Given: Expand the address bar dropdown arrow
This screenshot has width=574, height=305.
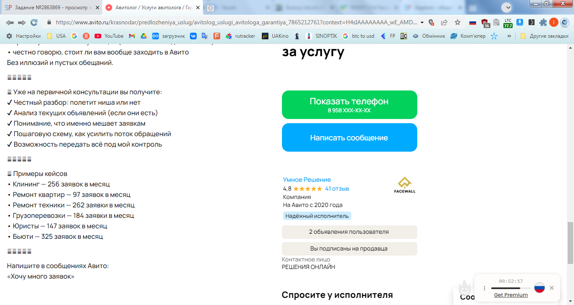Looking at the screenshot, I should 422,23.
